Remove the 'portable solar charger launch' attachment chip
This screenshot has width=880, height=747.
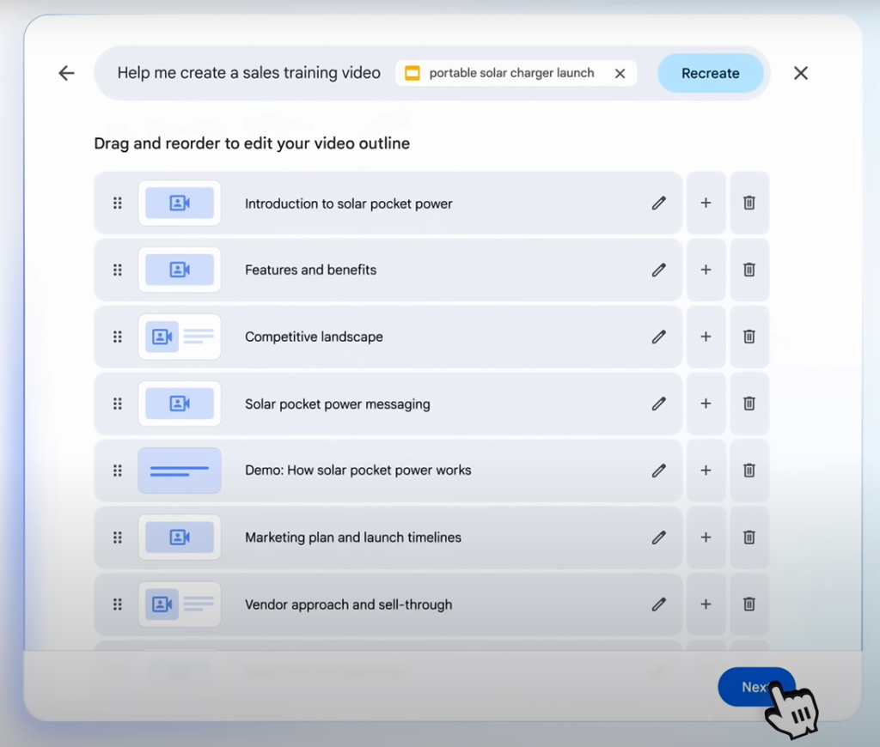[x=620, y=73]
